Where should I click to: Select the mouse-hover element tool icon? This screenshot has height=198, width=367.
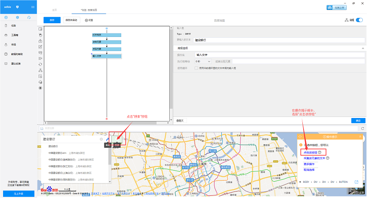click(40, 76)
